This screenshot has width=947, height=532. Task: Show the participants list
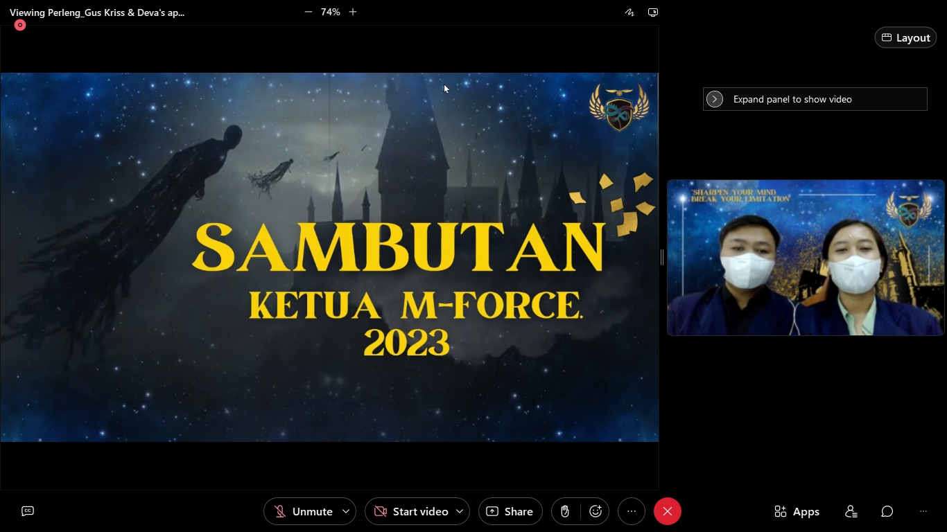coord(851,511)
